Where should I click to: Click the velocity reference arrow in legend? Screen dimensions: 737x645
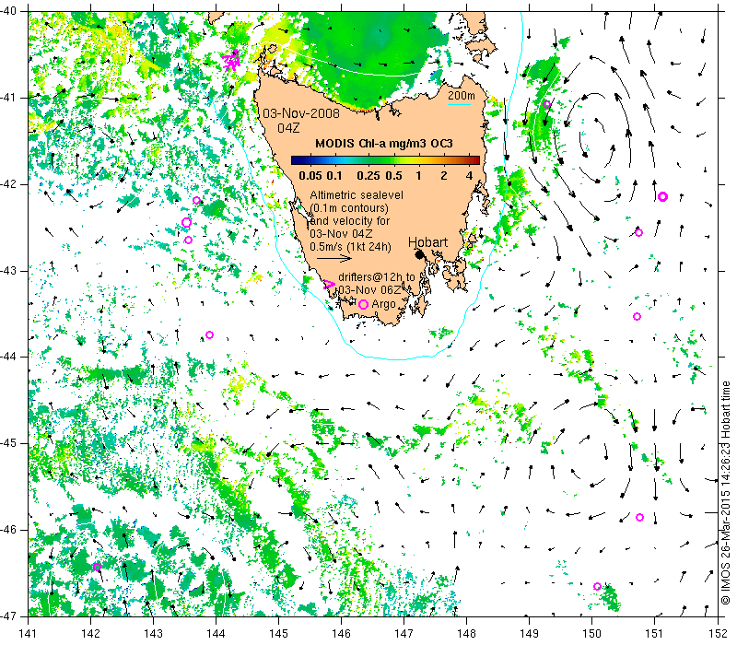point(334,258)
